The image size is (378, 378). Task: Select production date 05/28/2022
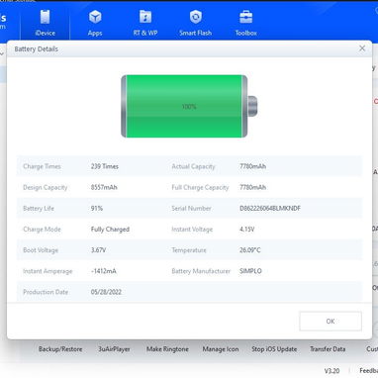coord(106,292)
